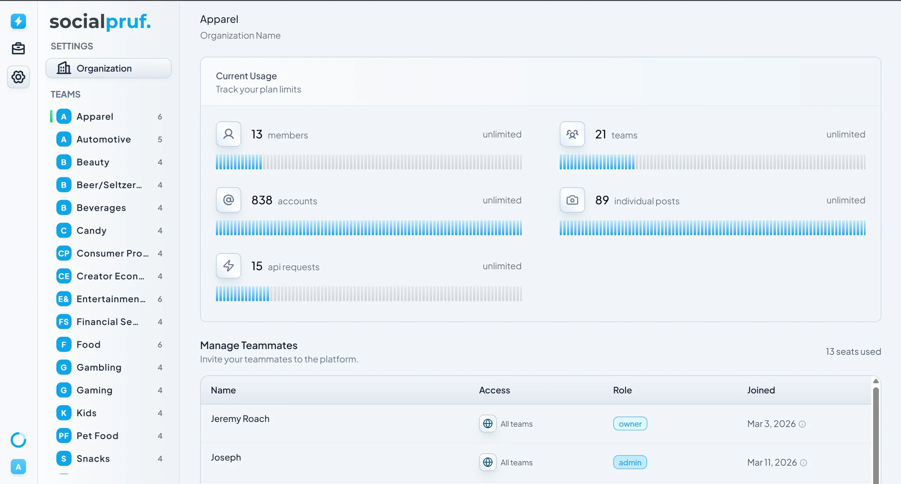The height and width of the screenshot is (484, 901).
Task: Click the socialpruf logo
Action: (x=100, y=21)
